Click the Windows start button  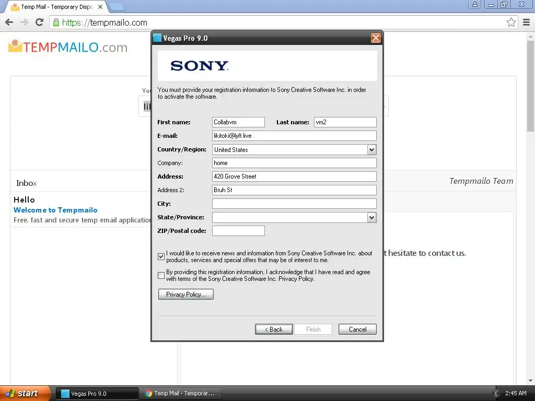click(x=25, y=393)
